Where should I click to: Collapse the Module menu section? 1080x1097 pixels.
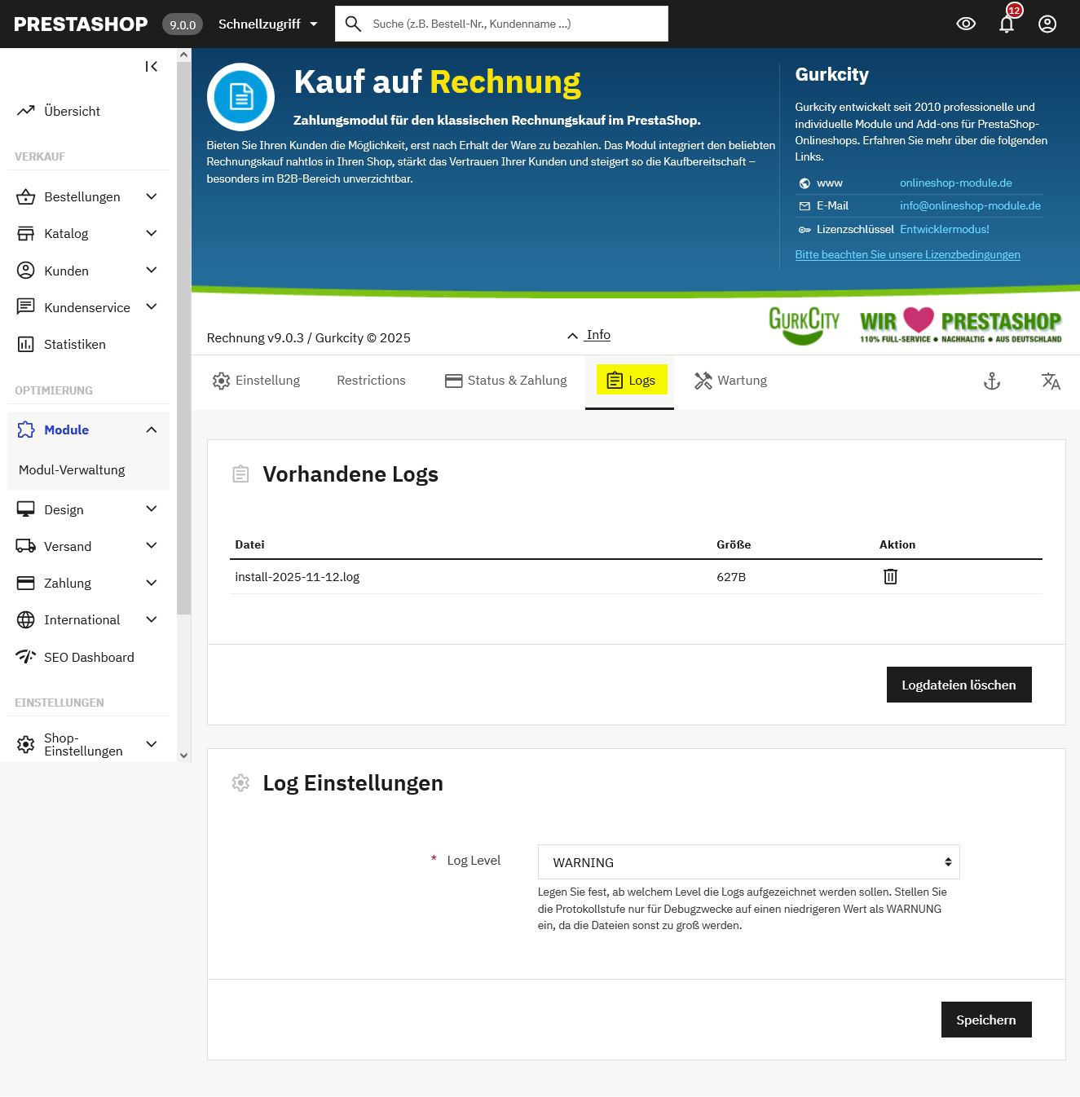coord(152,430)
